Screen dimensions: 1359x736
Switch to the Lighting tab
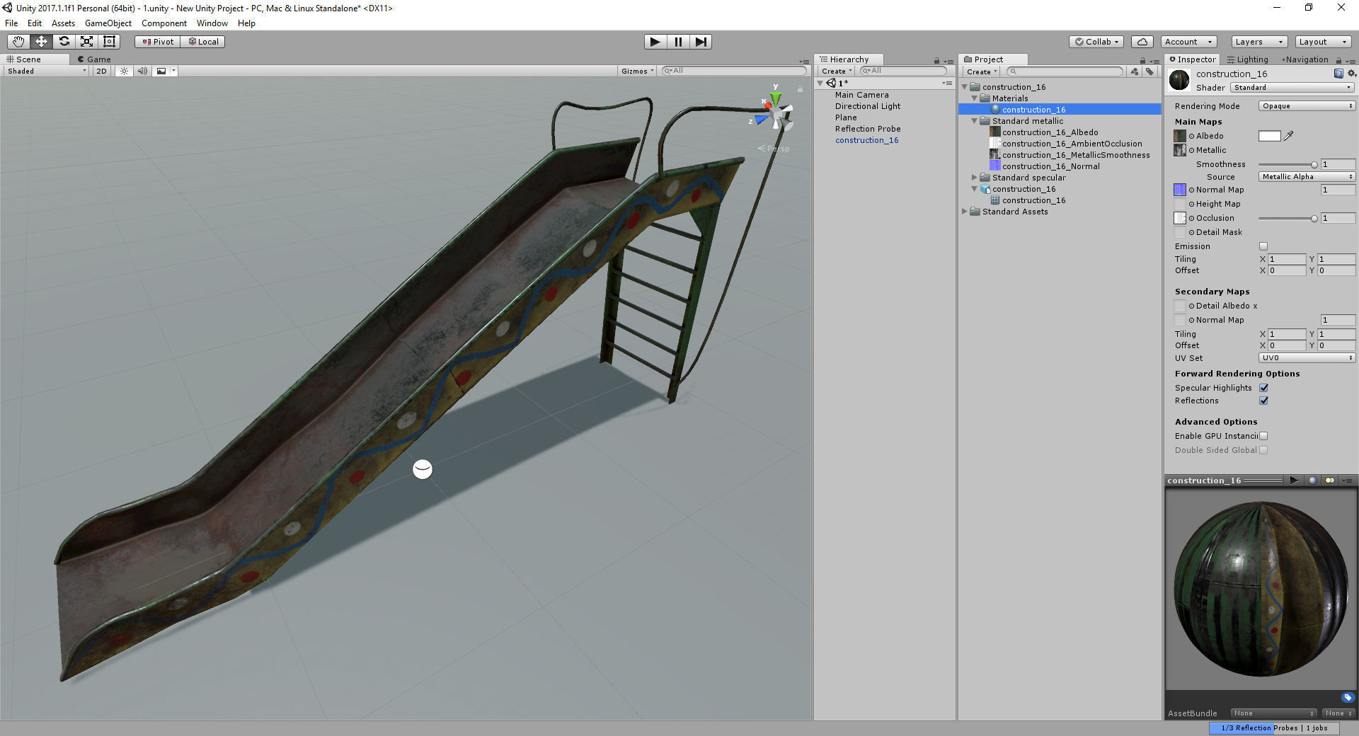click(x=1247, y=59)
